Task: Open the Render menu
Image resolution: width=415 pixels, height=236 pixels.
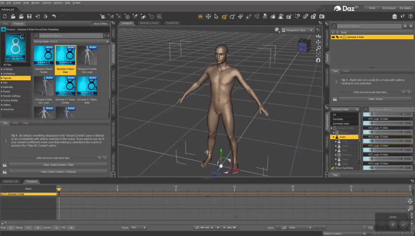Action: tap(36, 3)
